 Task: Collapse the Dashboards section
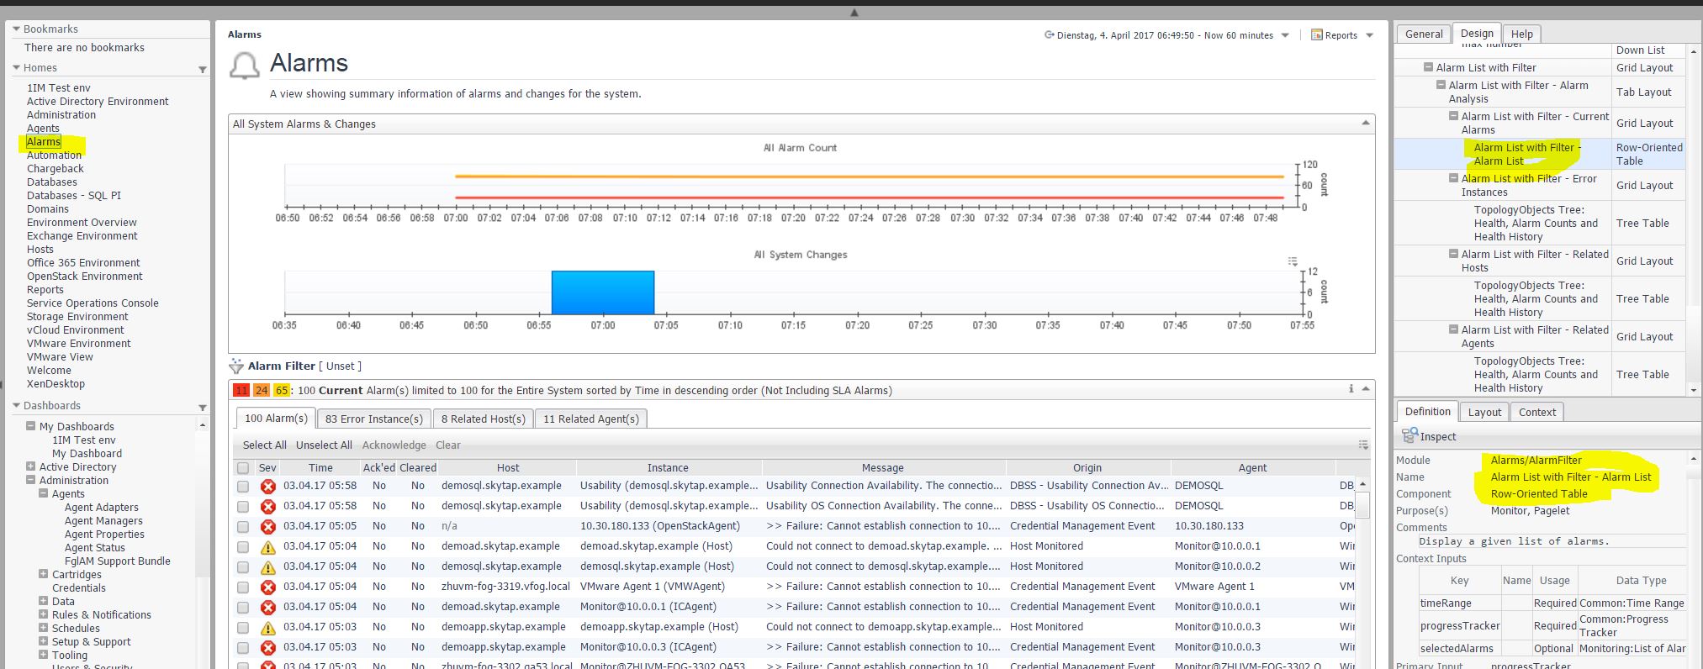16,405
